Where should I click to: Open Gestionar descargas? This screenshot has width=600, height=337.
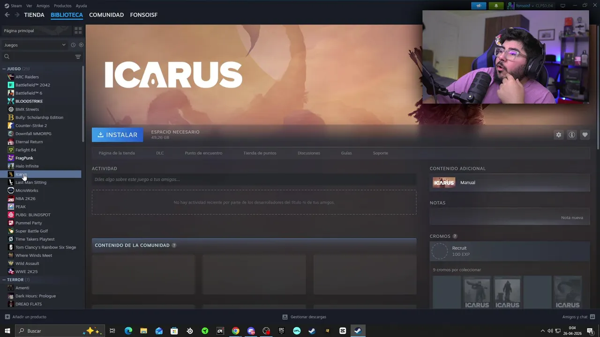pyautogui.click(x=304, y=317)
